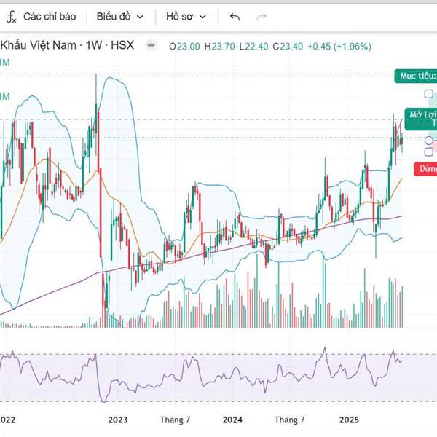
Task: Click the '2025' time axis label
Action: point(349,420)
